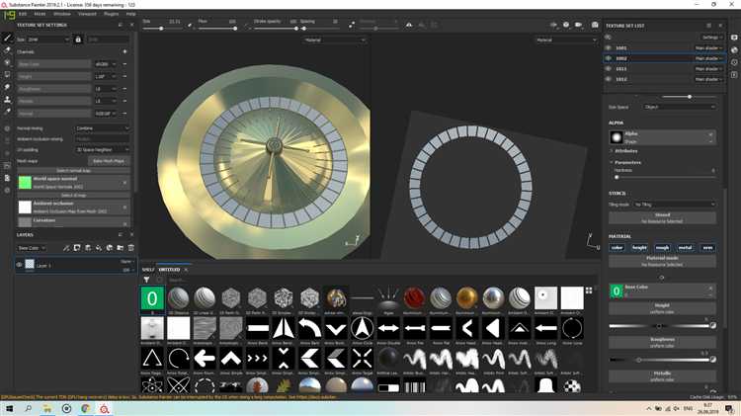Click the camera icon in viewport toolbar
The image size is (741, 416).
click(x=579, y=25)
